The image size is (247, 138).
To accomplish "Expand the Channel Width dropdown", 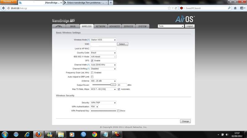I will pos(103,65).
